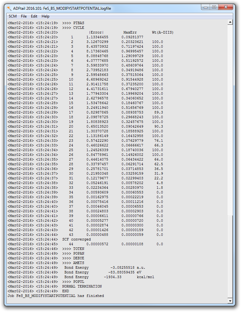The width and height of the screenshot is (241, 312).
Task: Click the 'SCF converged' line
Action: tap(76, 239)
